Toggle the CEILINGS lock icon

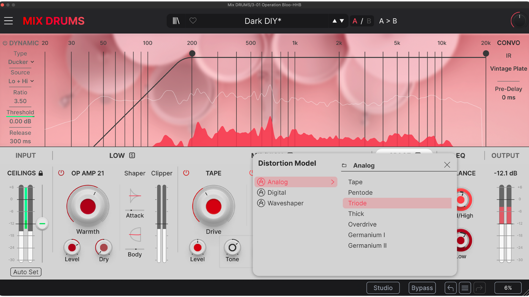coord(41,173)
